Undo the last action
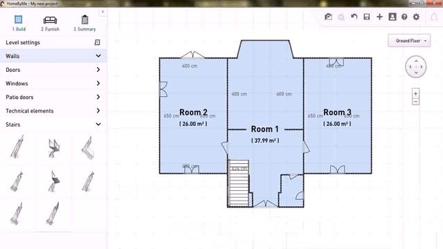The image size is (443, 249). tap(354, 17)
